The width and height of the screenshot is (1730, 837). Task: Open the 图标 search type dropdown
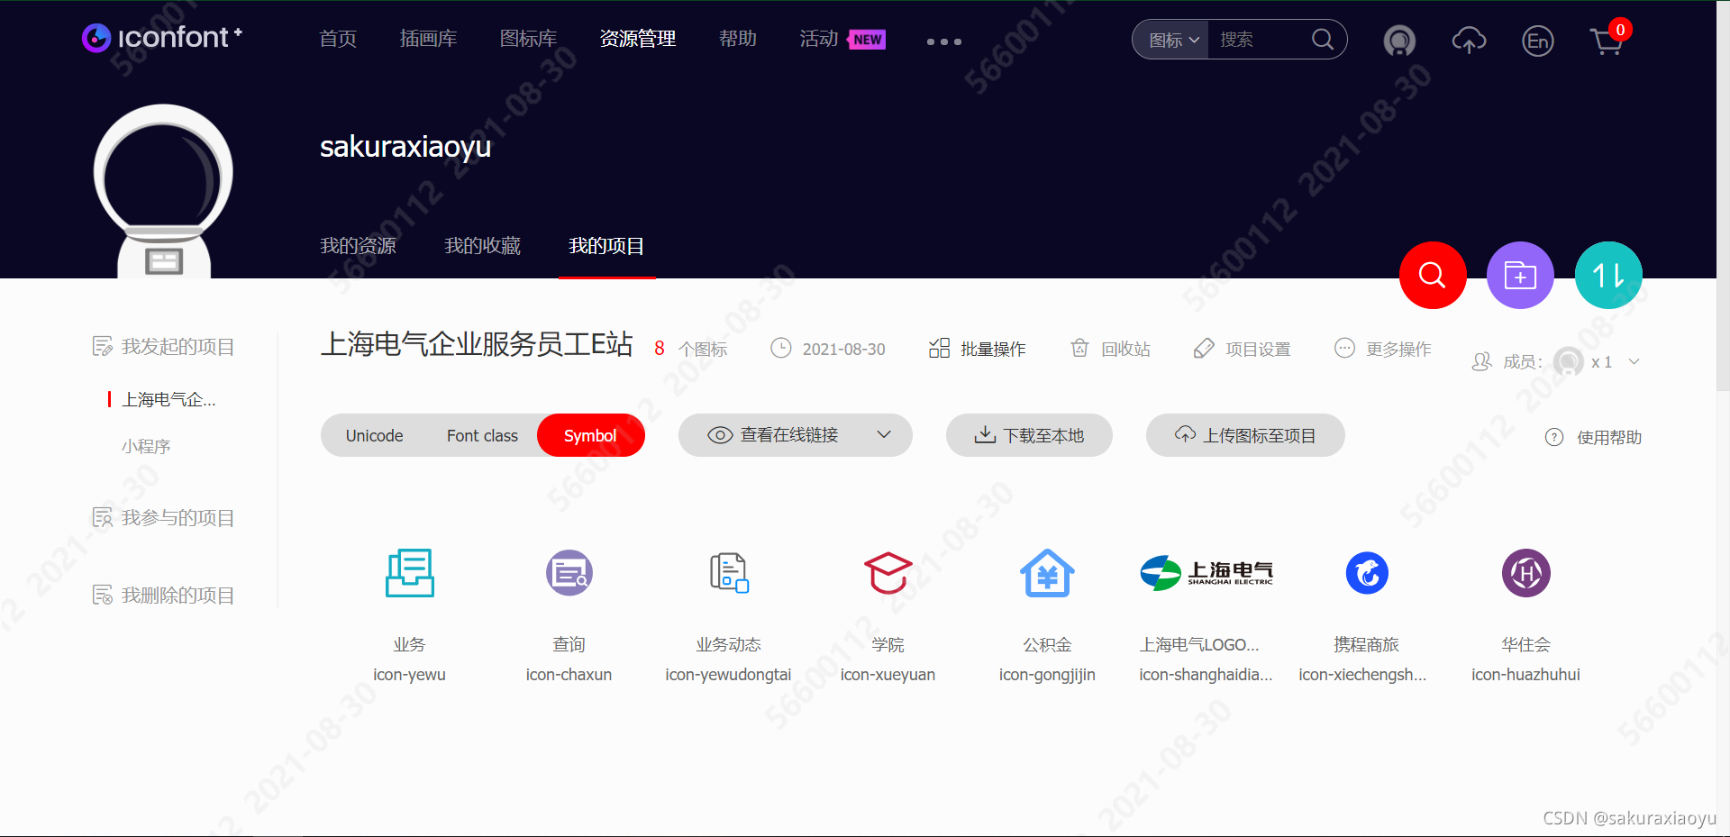1173,40
